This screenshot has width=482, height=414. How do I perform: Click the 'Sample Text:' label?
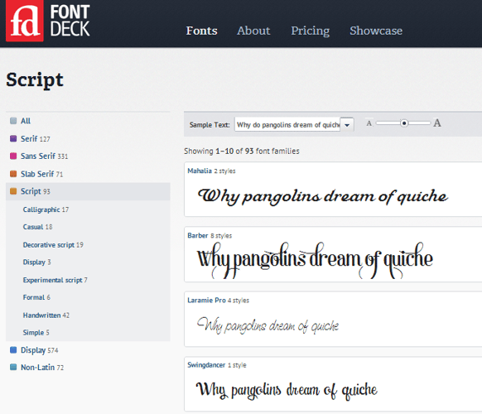click(210, 125)
